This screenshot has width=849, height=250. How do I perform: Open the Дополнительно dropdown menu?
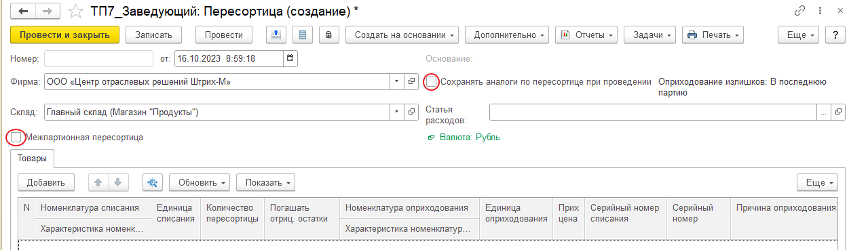tap(506, 35)
